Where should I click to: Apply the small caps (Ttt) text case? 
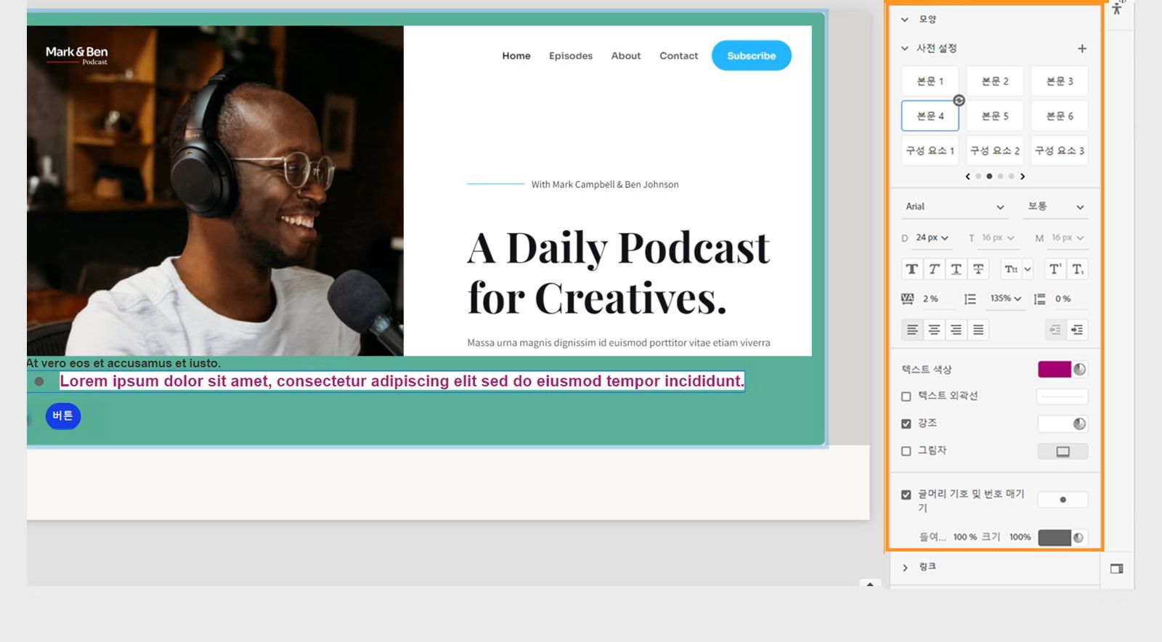1010,269
